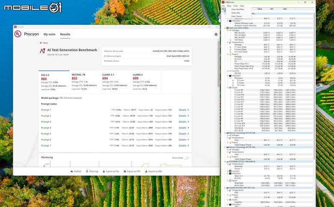Click the HWMonitor app icon in title bar

tap(223, 2)
